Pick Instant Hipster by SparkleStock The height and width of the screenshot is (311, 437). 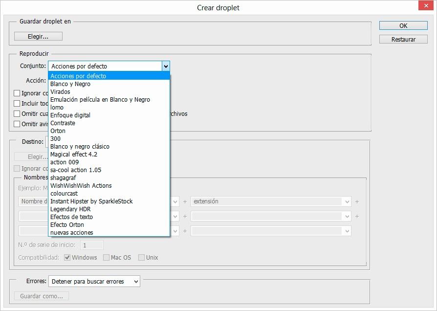coord(91,201)
